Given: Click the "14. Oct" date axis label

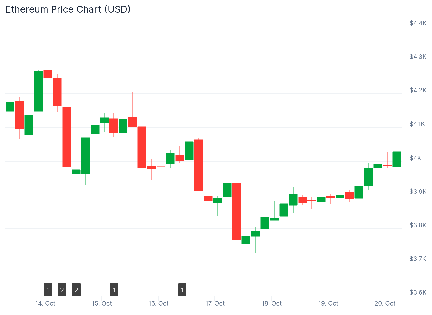Looking at the screenshot, I should (x=45, y=303).
